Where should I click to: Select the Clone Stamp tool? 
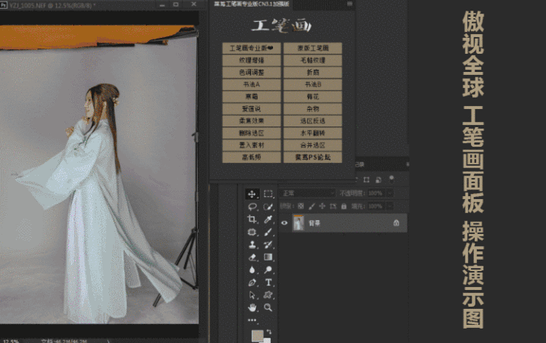(x=253, y=245)
